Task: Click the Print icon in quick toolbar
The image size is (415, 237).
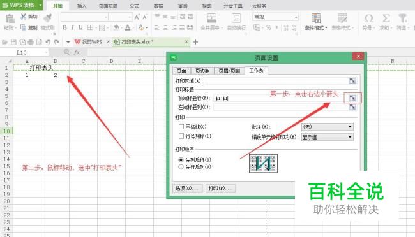Action: pyautogui.click(x=31, y=42)
